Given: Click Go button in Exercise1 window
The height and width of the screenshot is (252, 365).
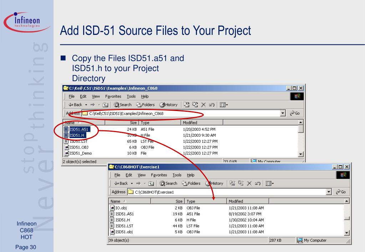Looking at the screenshot, I should coord(341,192).
